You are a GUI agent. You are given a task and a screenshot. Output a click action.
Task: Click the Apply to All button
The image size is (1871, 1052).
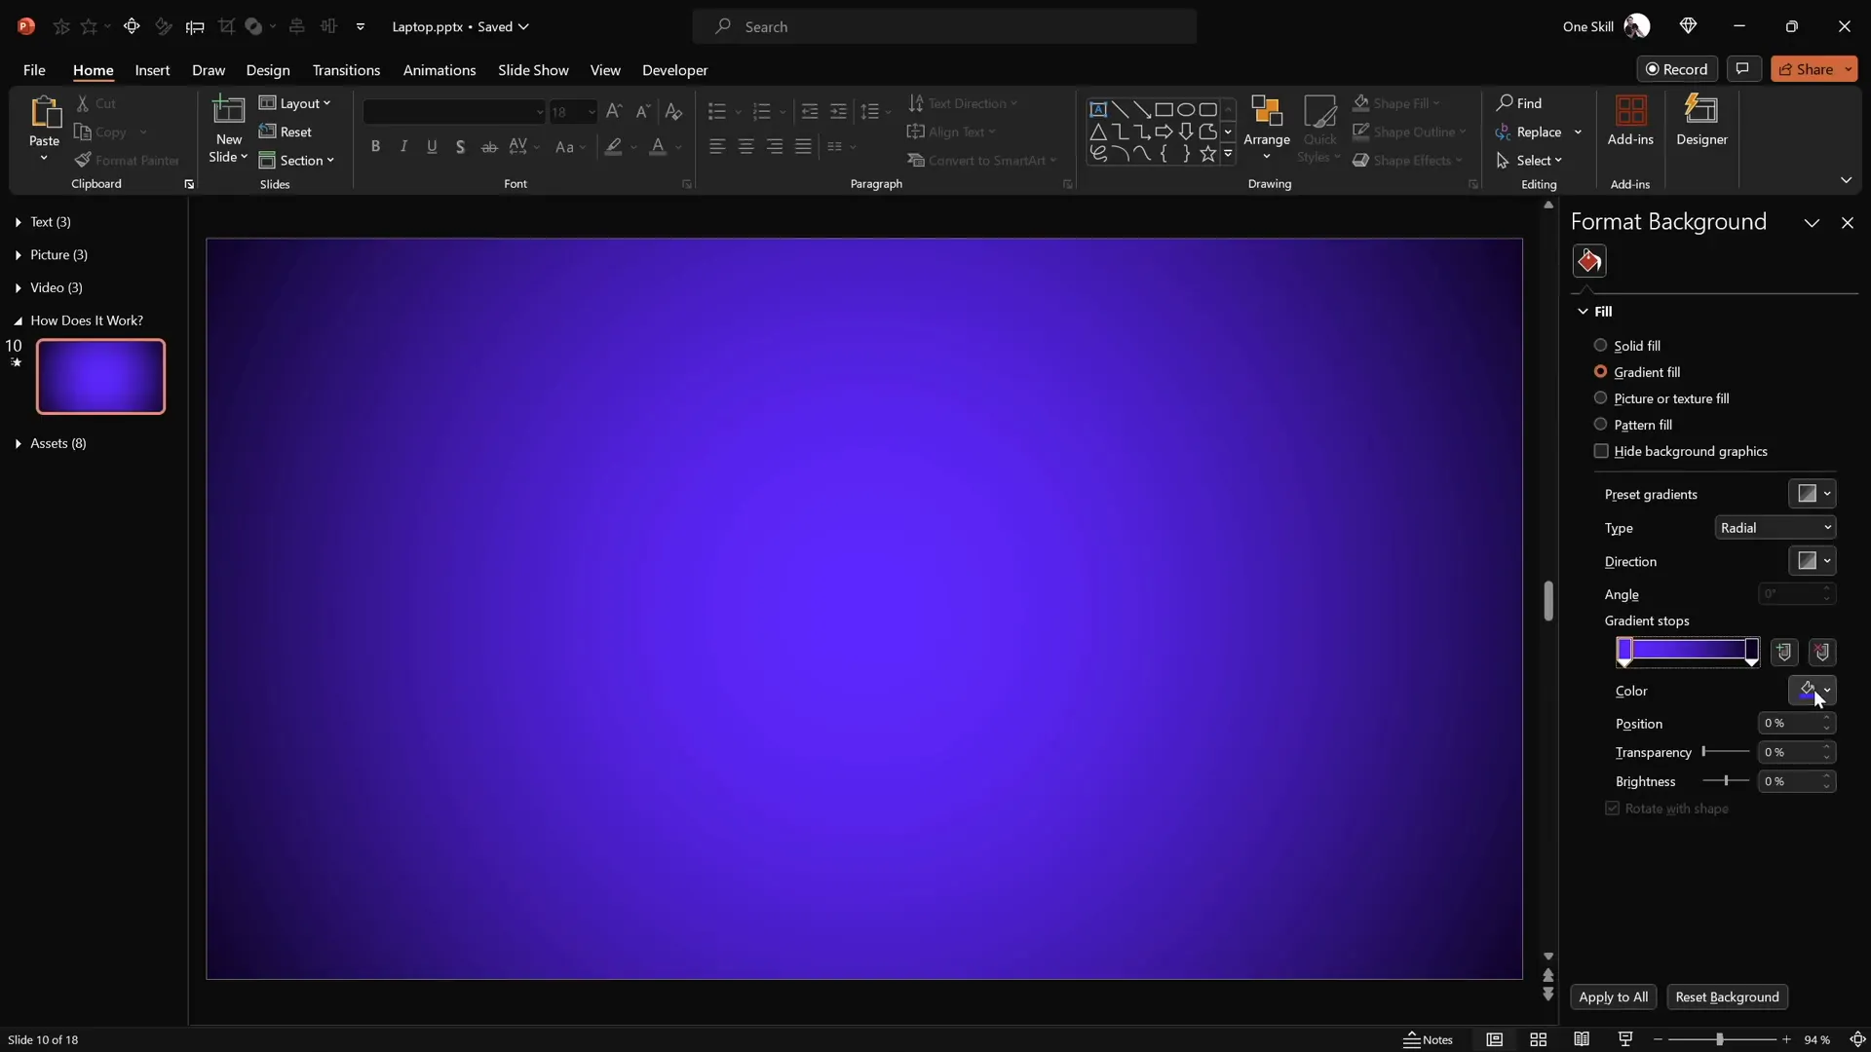click(x=1613, y=996)
